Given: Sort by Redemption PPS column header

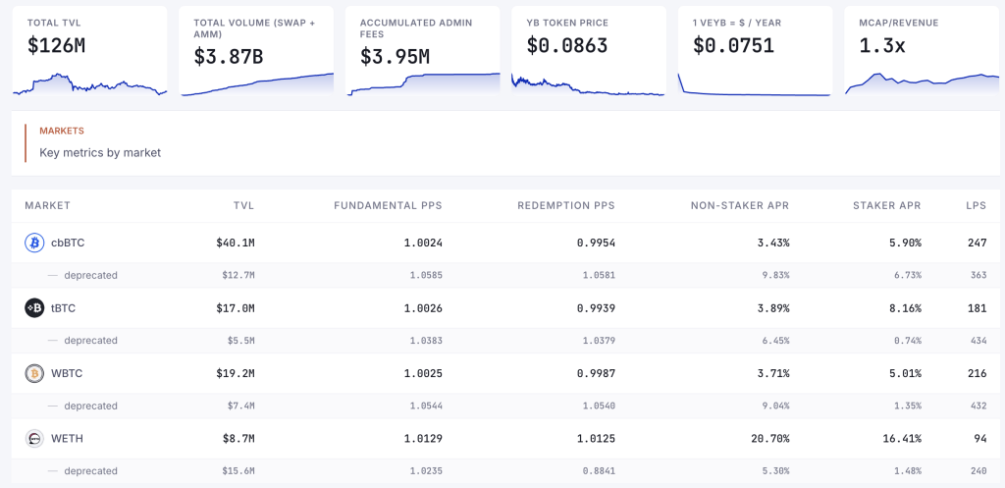Looking at the screenshot, I should coord(566,206).
